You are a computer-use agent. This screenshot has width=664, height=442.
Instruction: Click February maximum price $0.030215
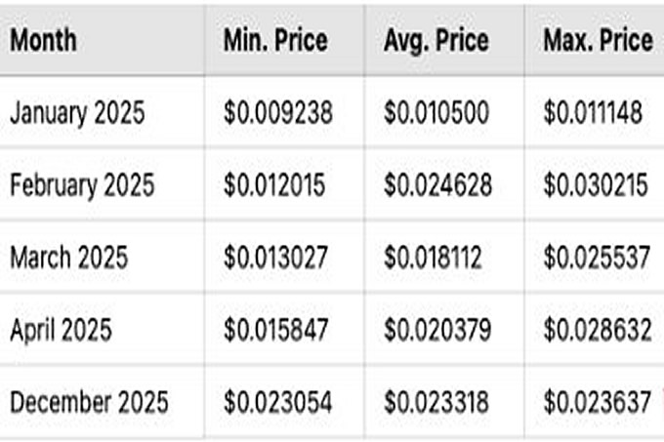click(596, 185)
